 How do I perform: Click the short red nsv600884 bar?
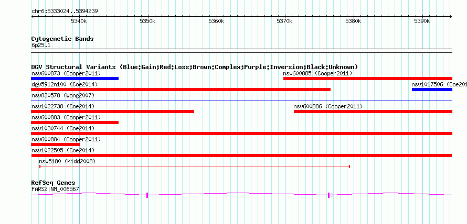coord(56,144)
